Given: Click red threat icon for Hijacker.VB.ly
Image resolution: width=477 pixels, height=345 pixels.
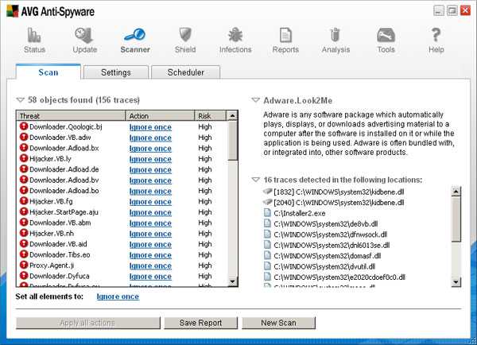Looking at the screenshot, I should coord(24,158).
